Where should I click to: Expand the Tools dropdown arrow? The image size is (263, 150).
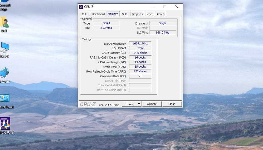tap(139, 104)
